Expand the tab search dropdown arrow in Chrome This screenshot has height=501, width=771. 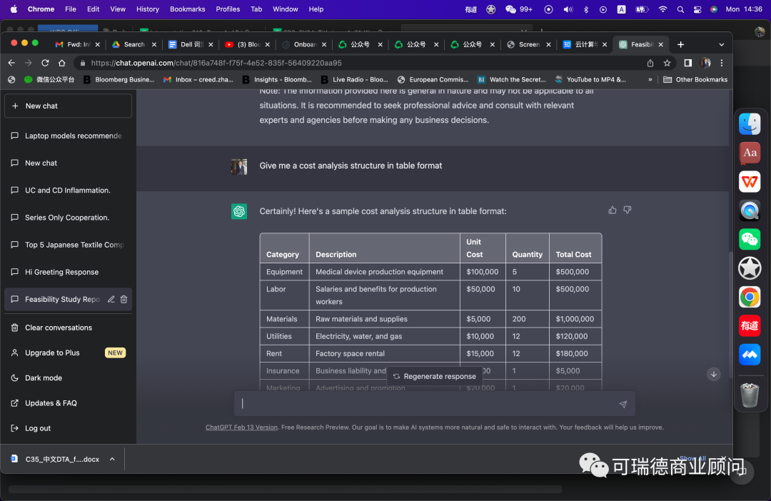(x=721, y=44)
